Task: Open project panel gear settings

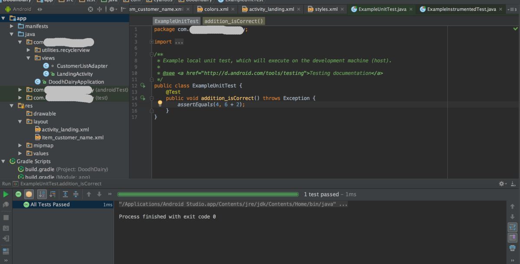Action: pyautogui.click(x=113, y=9)
